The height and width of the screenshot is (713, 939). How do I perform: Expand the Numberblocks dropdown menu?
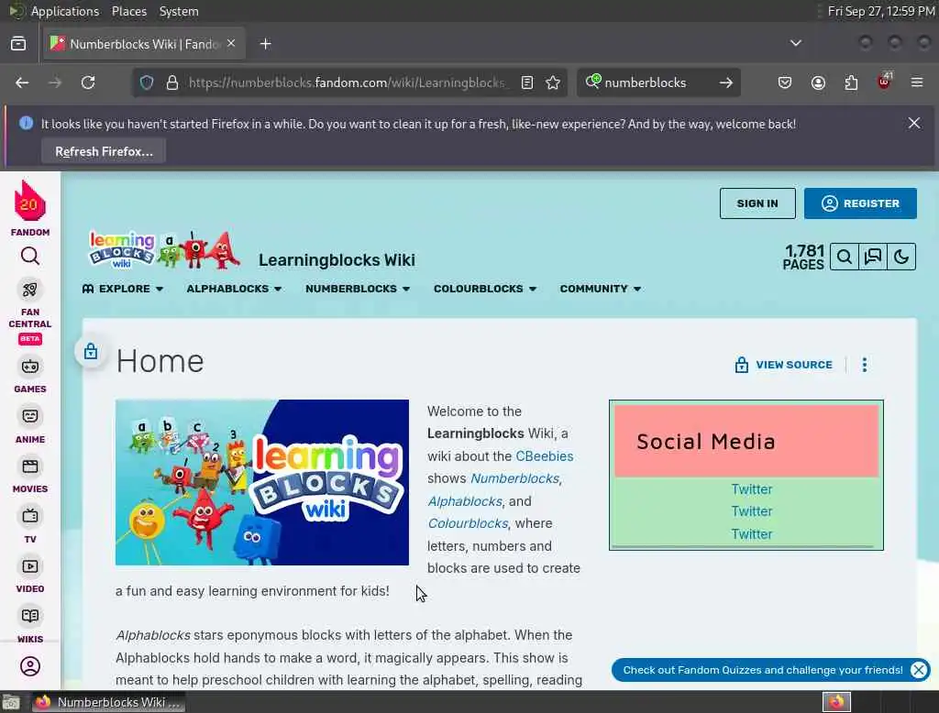[358, 289]
